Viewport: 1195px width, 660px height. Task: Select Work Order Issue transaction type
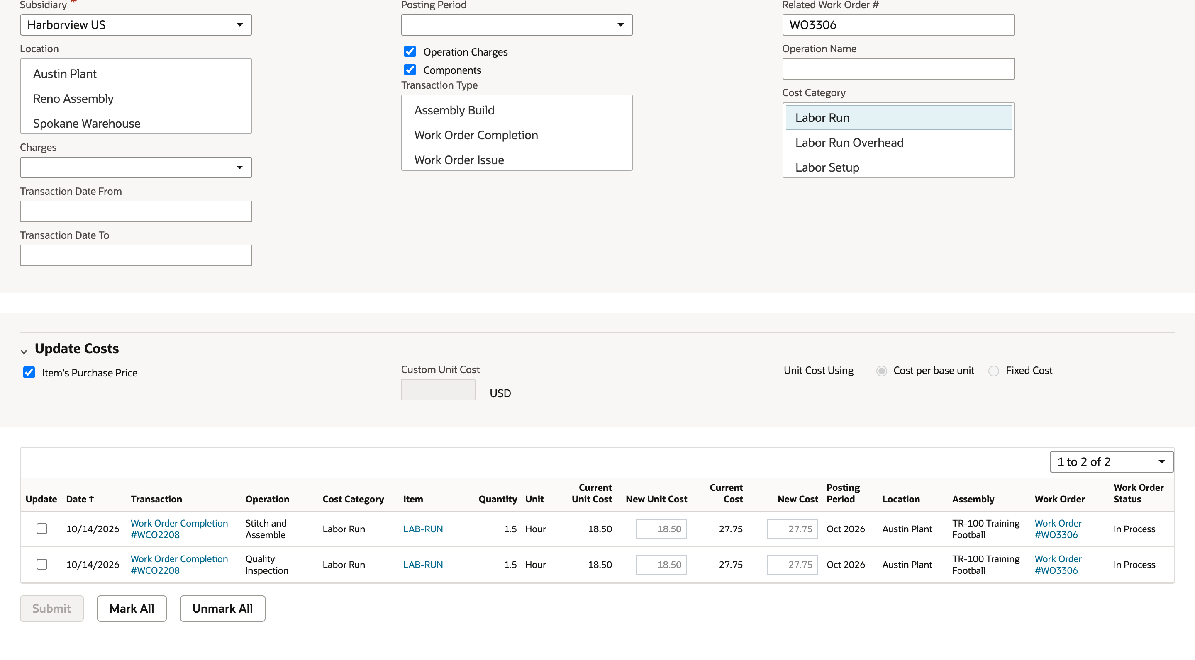[x=517, y=160]
